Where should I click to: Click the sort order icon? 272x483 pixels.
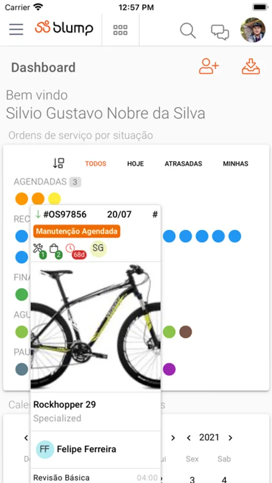(58, 163)
